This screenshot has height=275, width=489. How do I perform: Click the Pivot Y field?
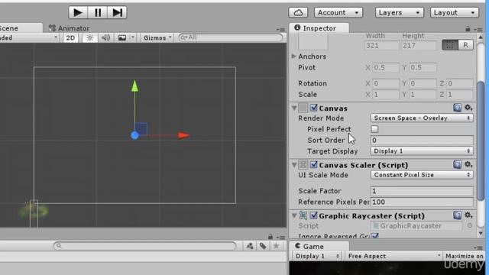(x=423, y=68)
